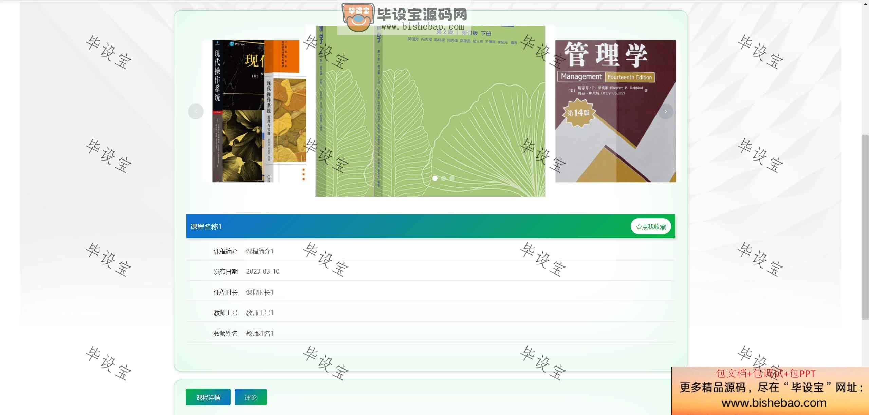Click the 教师姓名1 value text
The image size is (869, 415).
pos(260,334)
